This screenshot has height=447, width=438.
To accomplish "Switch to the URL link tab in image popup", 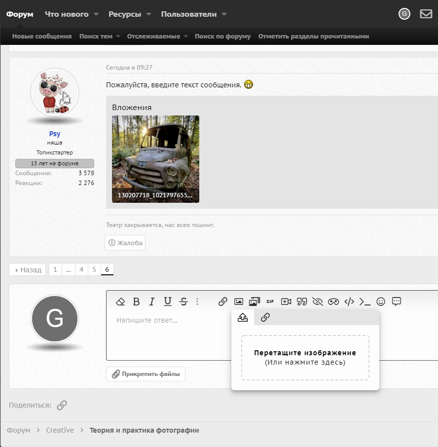I will tap(265, 317).
